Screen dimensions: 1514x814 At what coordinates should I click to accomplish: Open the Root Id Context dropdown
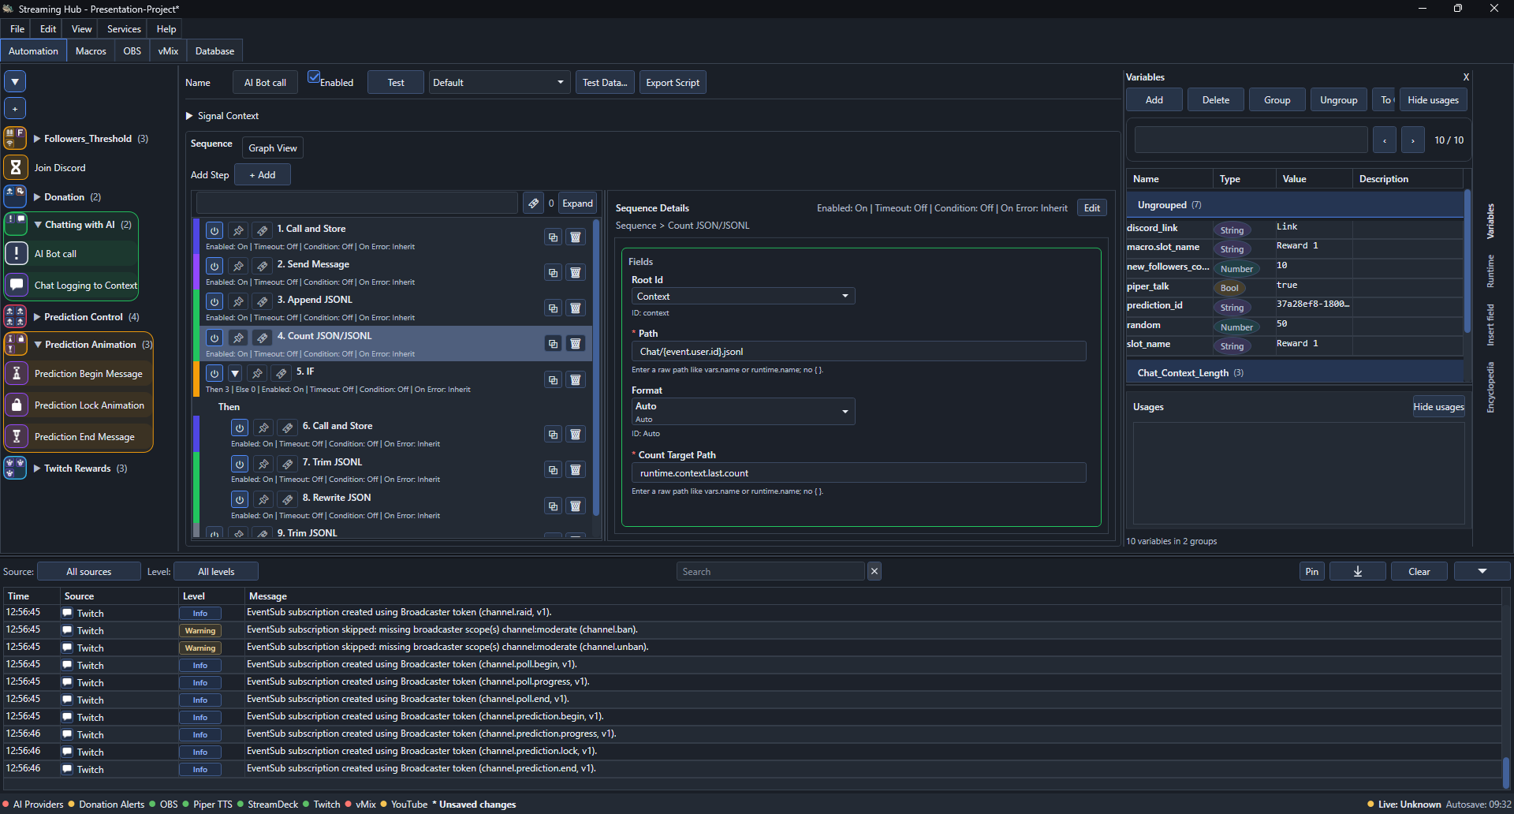point(743,297)
